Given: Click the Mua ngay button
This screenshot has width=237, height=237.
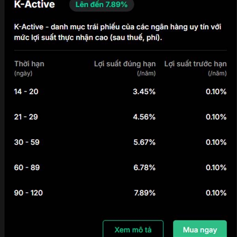Looking at the screenshot, I should [x=199, y=229].
